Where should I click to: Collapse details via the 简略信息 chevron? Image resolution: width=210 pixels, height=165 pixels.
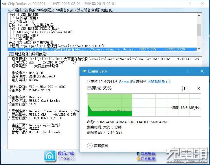click(90, 146)
